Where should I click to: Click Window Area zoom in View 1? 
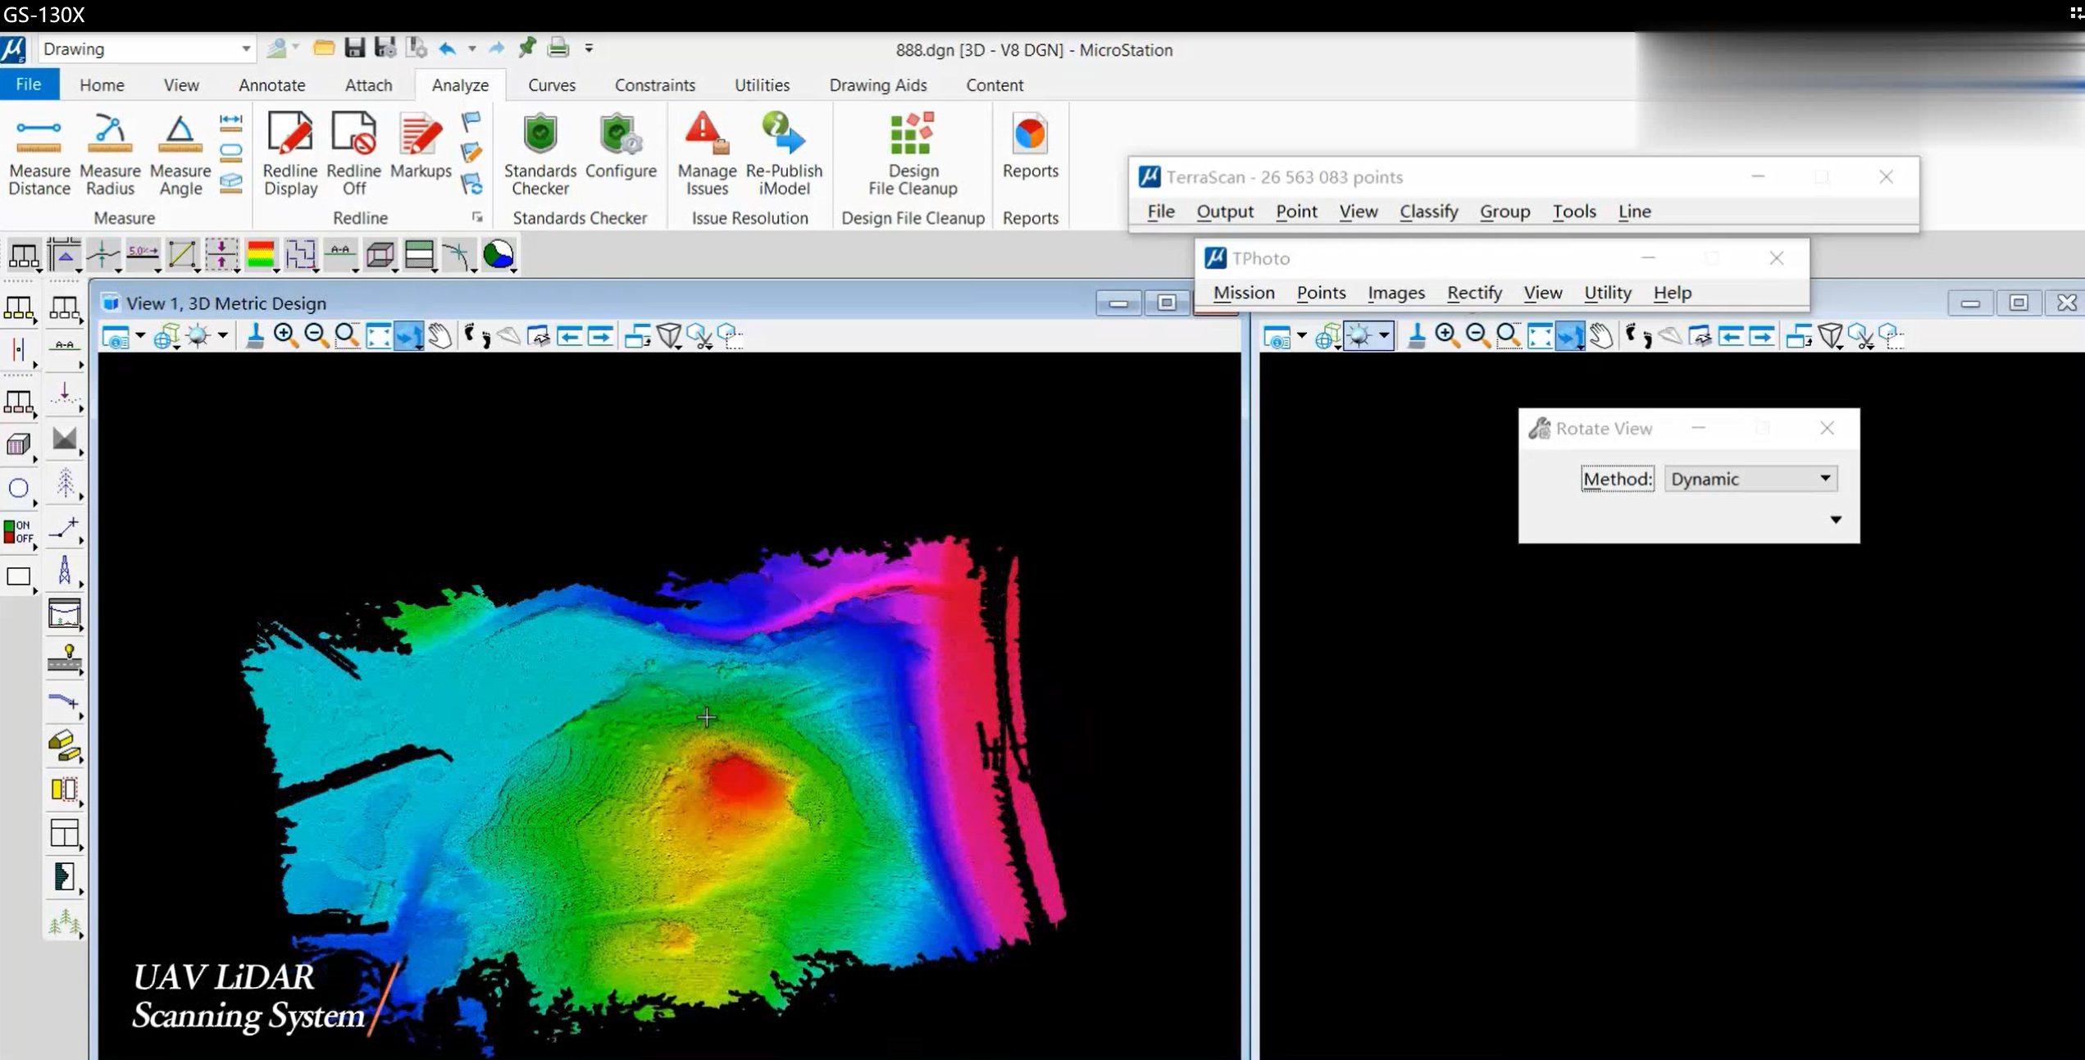(x=347, y=335)
